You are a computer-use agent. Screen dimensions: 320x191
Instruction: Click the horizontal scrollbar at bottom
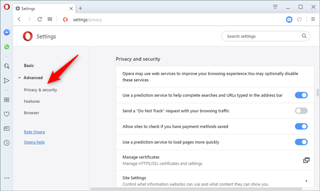point(196,189)
